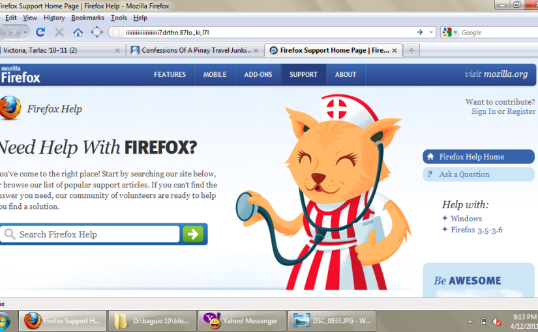Open the MOBILE navigation item

coord(215,75)
